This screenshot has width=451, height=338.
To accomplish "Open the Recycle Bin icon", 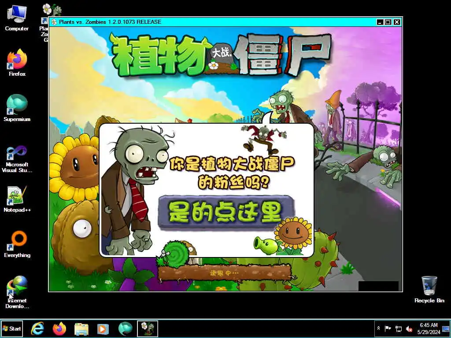I will coord(429,290).
